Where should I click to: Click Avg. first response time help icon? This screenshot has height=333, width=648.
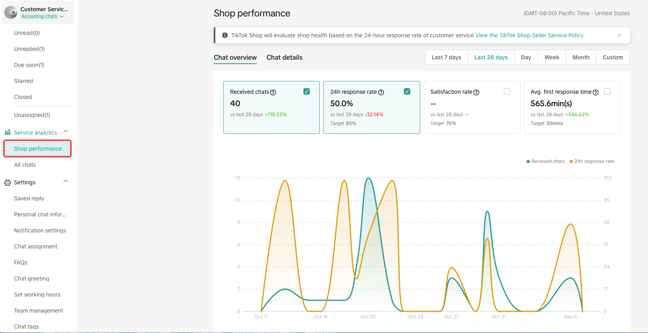click(x=596, y=92)
